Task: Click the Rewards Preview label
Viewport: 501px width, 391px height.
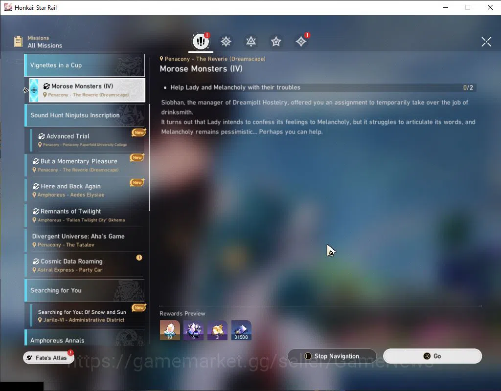Action: 182,313
